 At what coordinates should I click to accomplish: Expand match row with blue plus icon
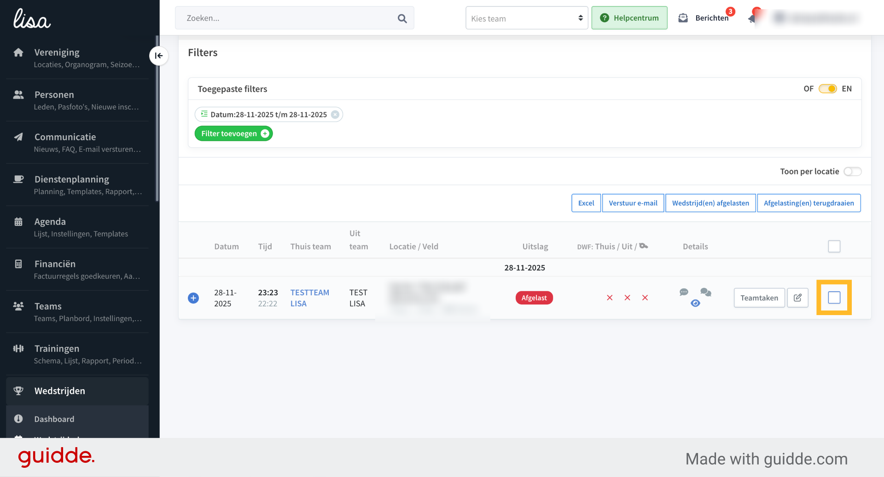193,298
